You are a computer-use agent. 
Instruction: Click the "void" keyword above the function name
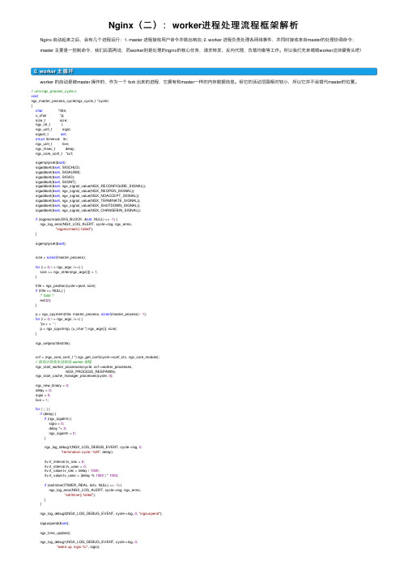pyautogui.click(x=35, y=96)
